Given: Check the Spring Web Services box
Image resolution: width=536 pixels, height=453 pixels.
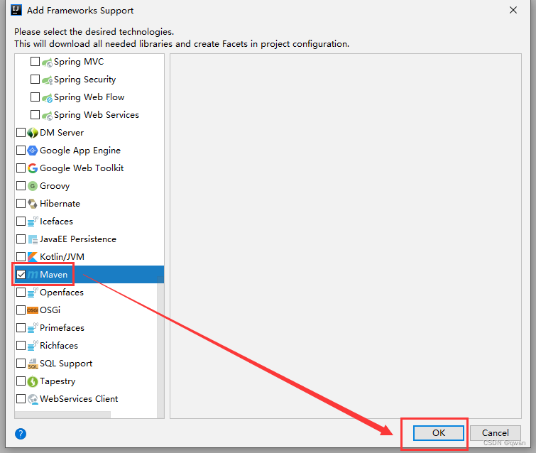Looking at the screenshot, I should pyautogui.click(x=35, y=114).
